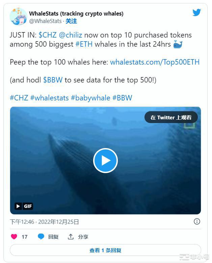
Task: Open the #babywhale hashtag
Action: (x=90, y=98)
